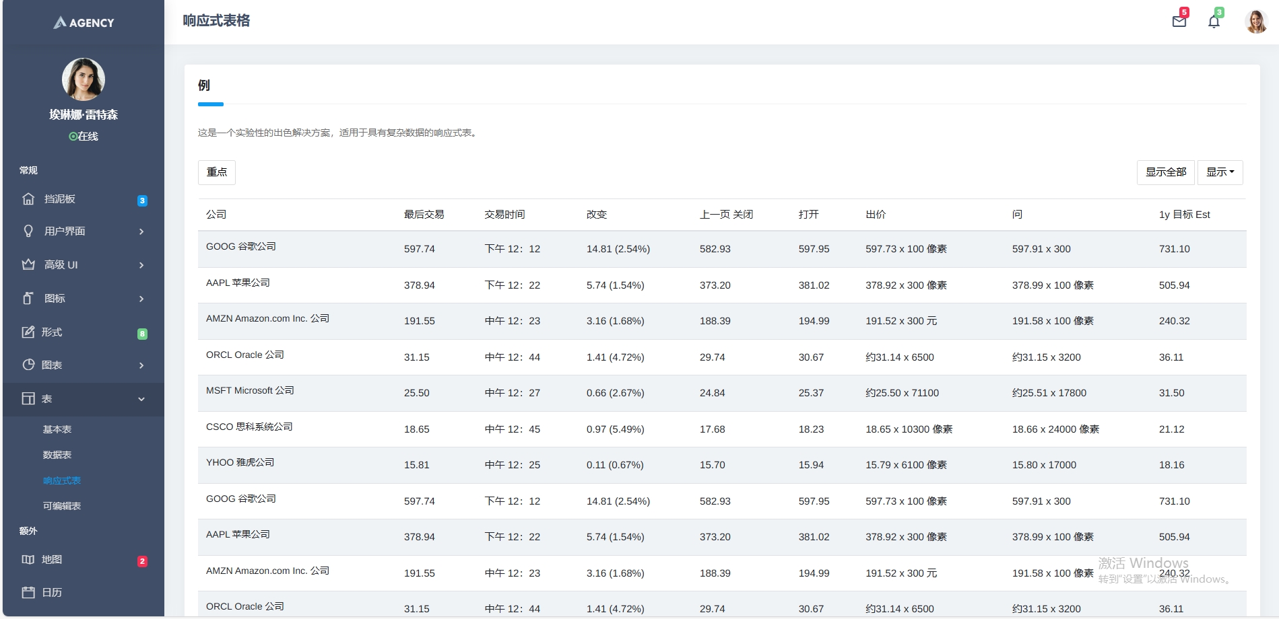Click the 重点 button
1279x619 pixels.
[x=217, y=172]
